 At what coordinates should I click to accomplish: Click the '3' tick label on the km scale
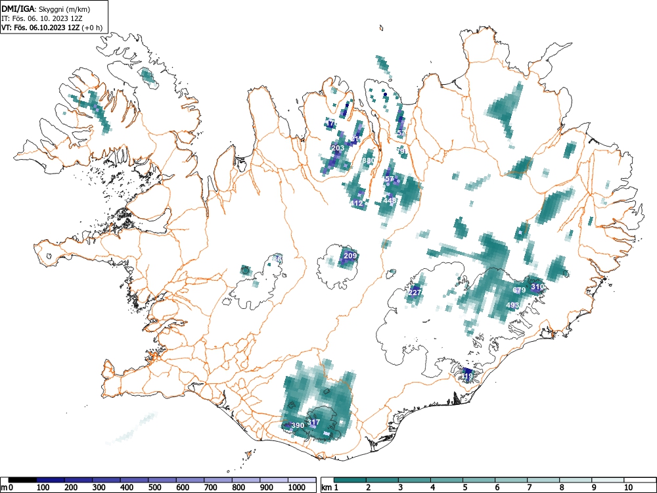pyautogui.click(x=400, y=488)
